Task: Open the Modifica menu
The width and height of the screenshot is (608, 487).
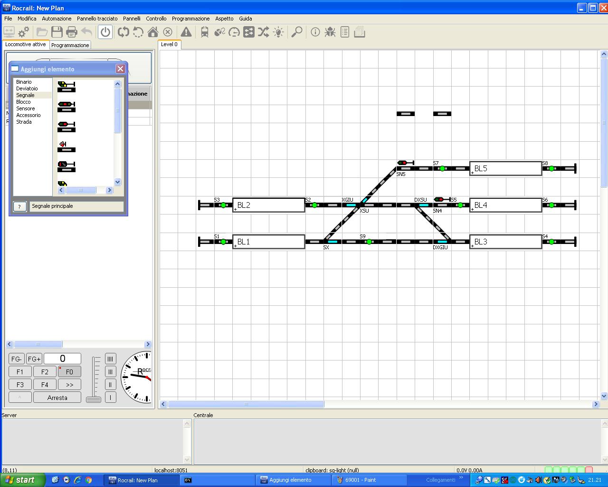Action: tap(27, 19)
